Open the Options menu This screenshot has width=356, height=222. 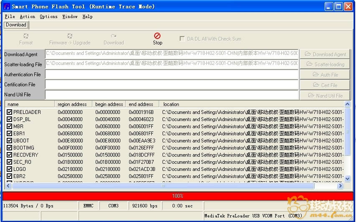[x=48, y=17]
